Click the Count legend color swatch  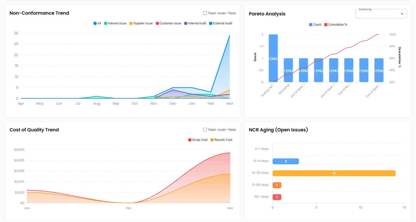(311, 25)
